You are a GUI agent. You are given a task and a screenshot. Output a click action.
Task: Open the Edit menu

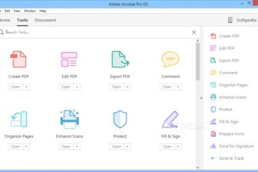[7, 11]
